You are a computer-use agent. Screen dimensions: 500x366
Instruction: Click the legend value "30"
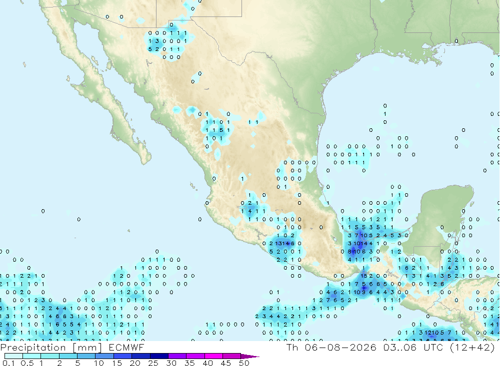(171, 363)
